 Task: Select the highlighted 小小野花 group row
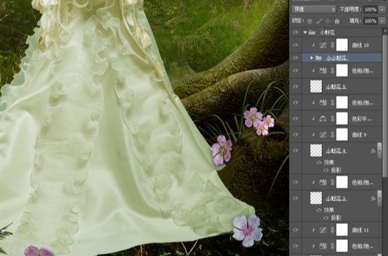point(342,57)
